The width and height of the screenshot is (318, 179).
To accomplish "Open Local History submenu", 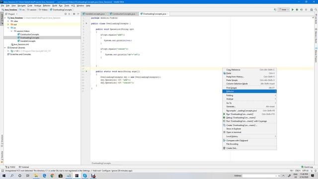I will (249, 136).
